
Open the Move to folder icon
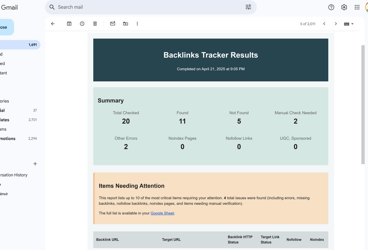(126, 24)
